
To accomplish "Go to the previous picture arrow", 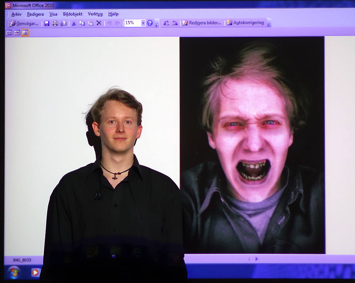I will coord(249,259).
